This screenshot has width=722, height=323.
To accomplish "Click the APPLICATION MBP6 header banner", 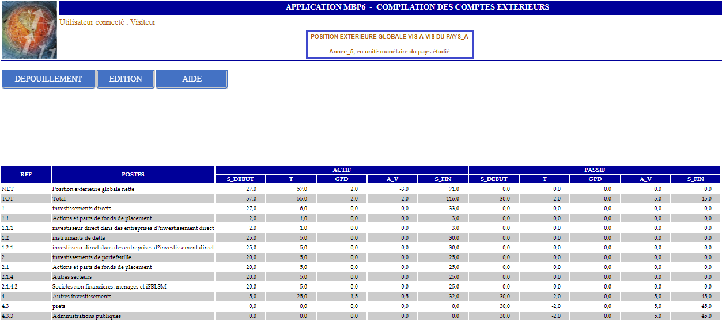I will click(x=417, y=7).
